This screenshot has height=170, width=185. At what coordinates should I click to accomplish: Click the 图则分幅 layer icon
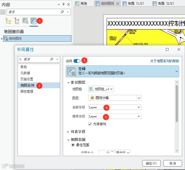[x=92, y=98]
